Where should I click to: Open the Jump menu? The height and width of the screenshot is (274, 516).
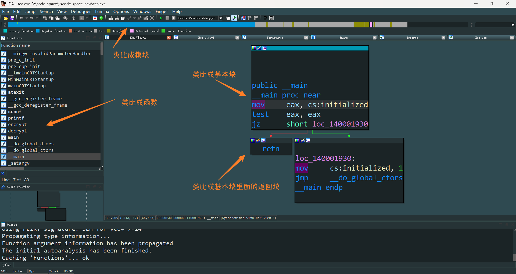click(30, 11)
